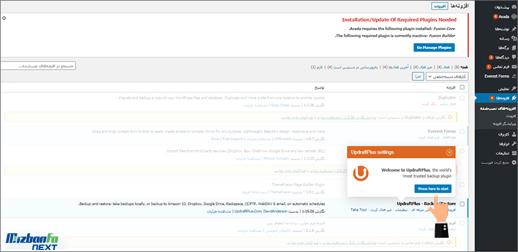This screenshot has width=518, height=252.
Task: Check the Everest Forms plugin checkbox
Action: point(462,131)
